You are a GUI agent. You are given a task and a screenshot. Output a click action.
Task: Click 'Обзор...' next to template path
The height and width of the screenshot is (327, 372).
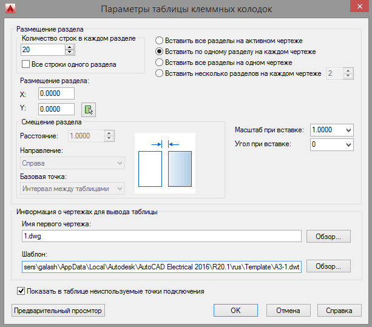tap(328, 266)
